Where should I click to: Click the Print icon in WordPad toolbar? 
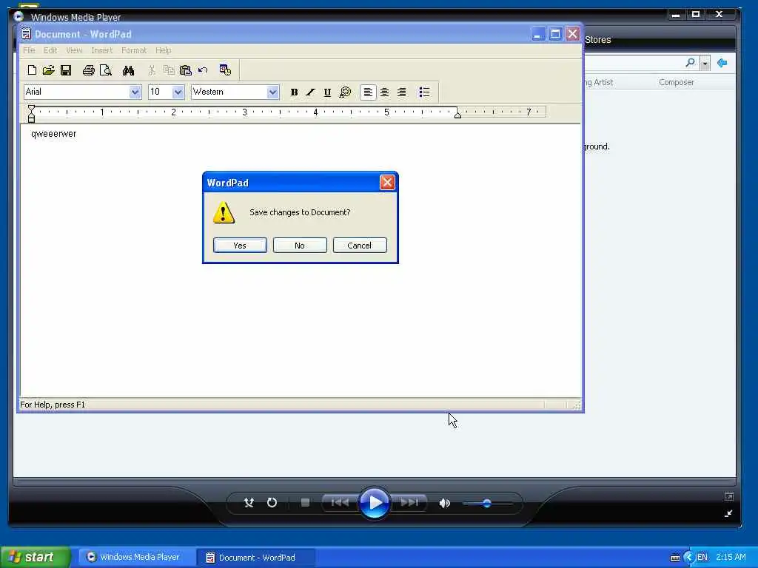point(89,70)
